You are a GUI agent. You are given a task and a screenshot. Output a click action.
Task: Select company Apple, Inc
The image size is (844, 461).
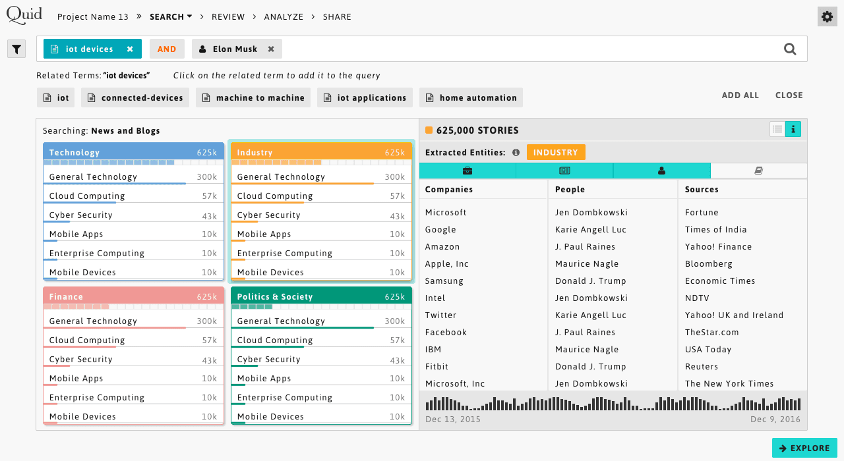[x=447, y=263]
